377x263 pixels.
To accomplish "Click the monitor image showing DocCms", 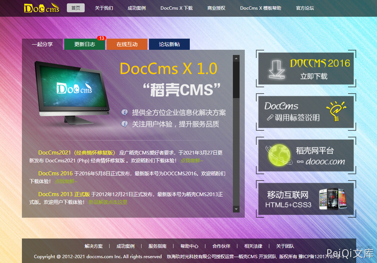I will (72, 91).
